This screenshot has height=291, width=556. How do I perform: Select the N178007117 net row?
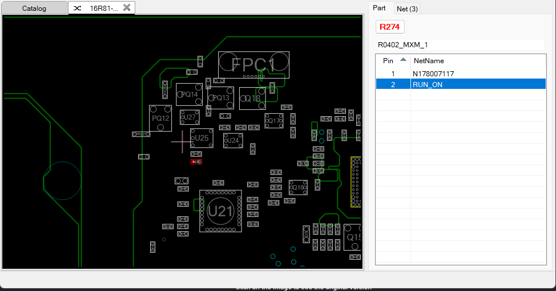(433, 73)
